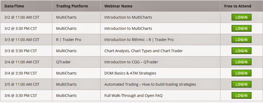Screen dimensions: 263x103
Task: Select Chart Analysis, Chart Types and Chart Trader
Action: (143, 51)
